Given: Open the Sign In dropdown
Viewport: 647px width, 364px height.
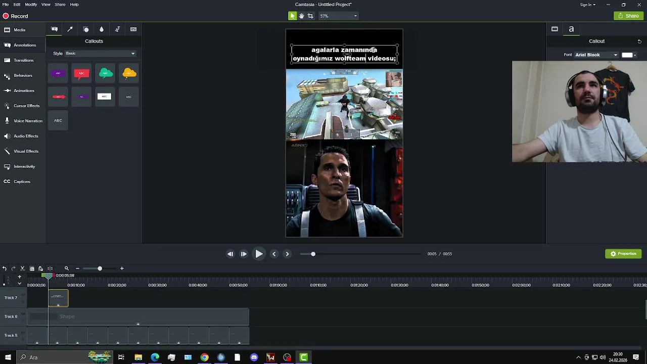Looking at the screenshot, I should point(588,5).
